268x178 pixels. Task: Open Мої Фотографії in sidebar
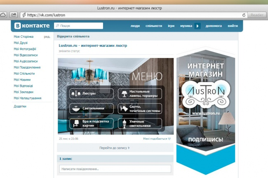pos(25,49)
